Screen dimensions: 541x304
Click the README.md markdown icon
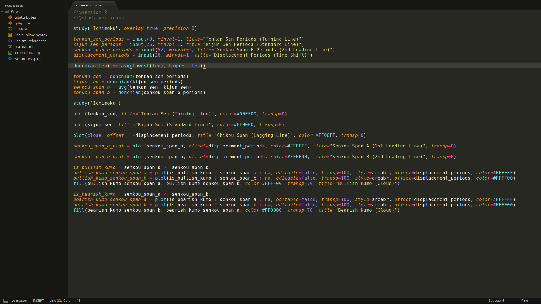pyautogui.click(x=10, y=47)
